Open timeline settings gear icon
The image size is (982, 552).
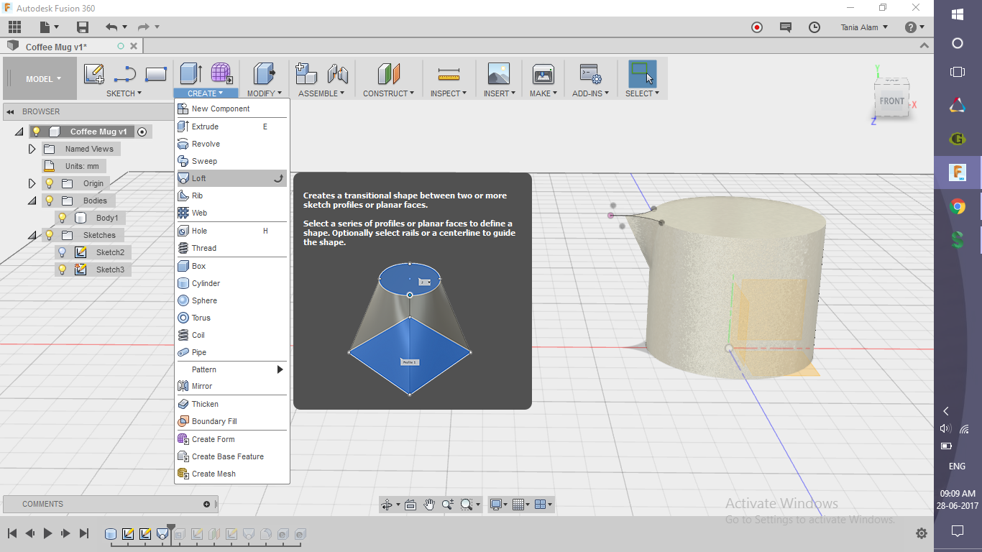[x=921, y=533]
